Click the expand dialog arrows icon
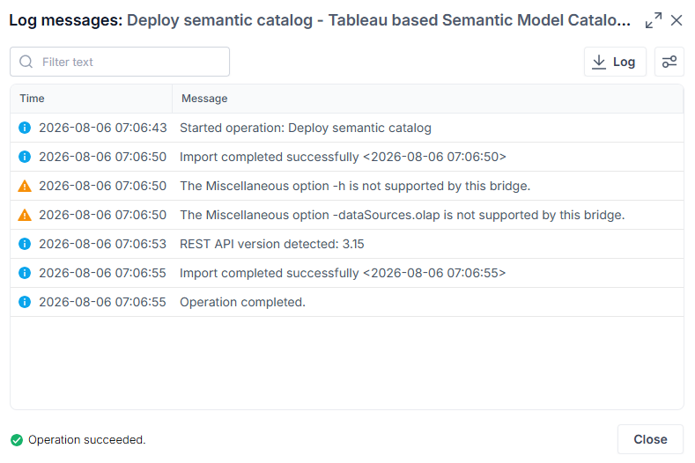The image size is (695, 463). coord(654,20)
